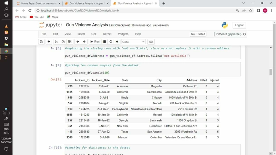
Task: Open the command palette keyboard icon
Action: click(x=151, y=42)
